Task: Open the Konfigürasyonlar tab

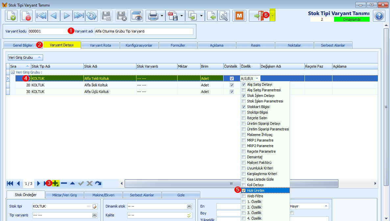Action: [139, 45]
